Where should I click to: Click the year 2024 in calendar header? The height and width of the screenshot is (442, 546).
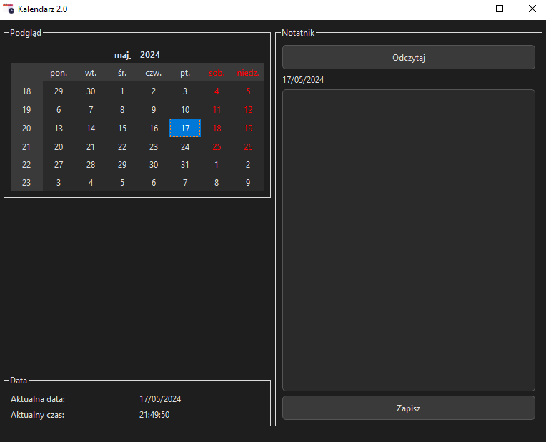(x=150, y=55)
